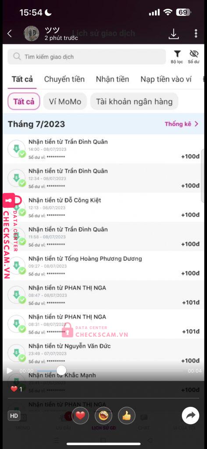This screenshot has height=449, width=207.
Task: Tap the back arrow icon
Action: click(x=10, y=33)
